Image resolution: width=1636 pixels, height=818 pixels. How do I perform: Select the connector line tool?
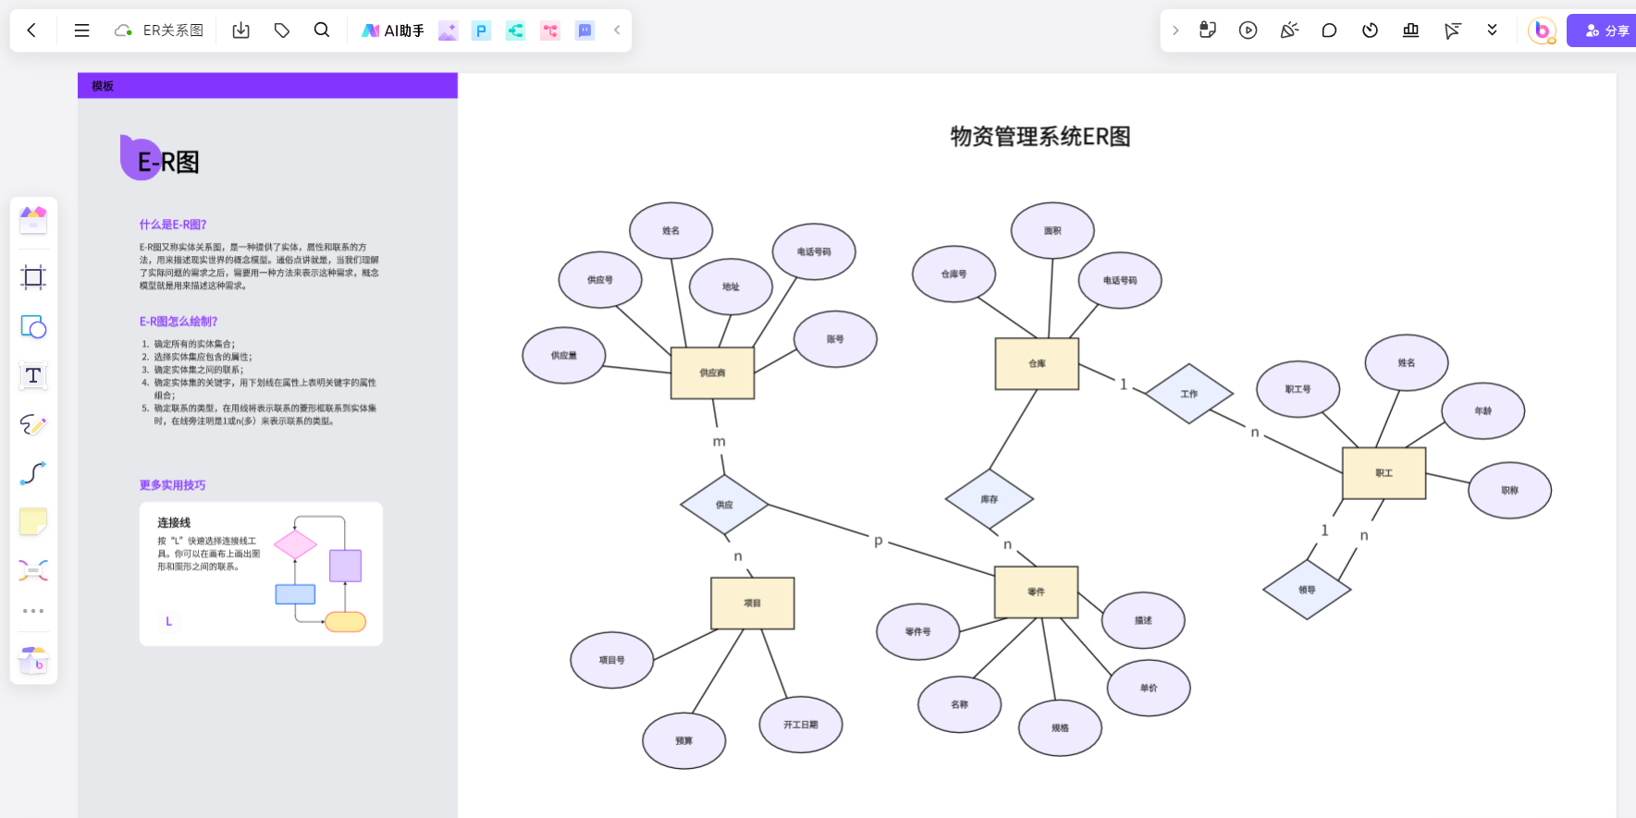33,473
